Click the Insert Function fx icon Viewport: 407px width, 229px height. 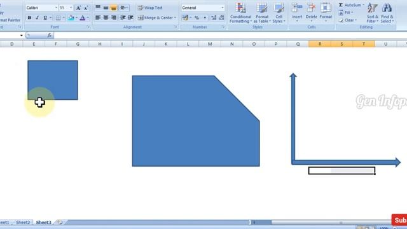(x=50, y=36)
